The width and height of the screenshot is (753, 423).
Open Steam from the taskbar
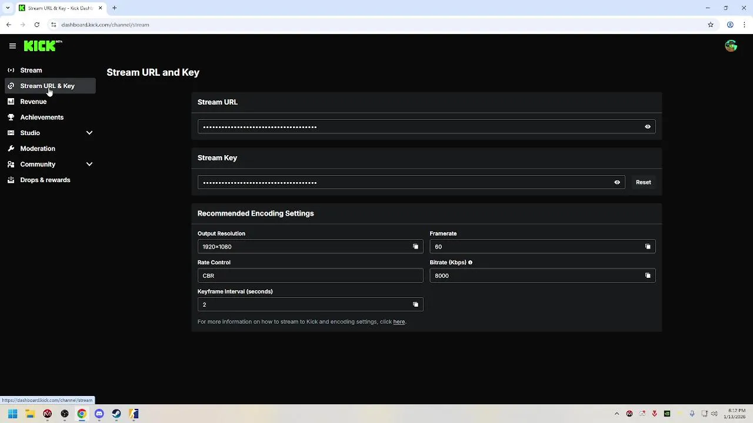[116, 414]
